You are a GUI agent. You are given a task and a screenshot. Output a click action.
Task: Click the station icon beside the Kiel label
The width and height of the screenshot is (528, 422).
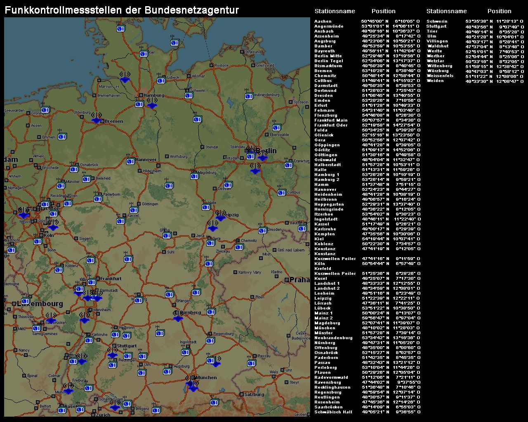[144, 54]
